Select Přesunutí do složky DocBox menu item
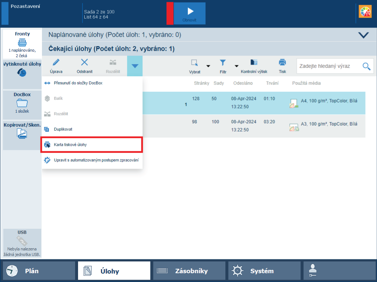Screen dimensions: 377x282 (x=92, y=83)
